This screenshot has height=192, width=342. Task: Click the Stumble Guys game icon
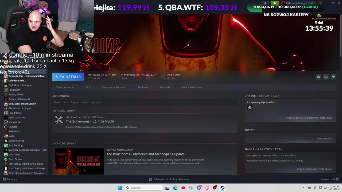(6, 145)
